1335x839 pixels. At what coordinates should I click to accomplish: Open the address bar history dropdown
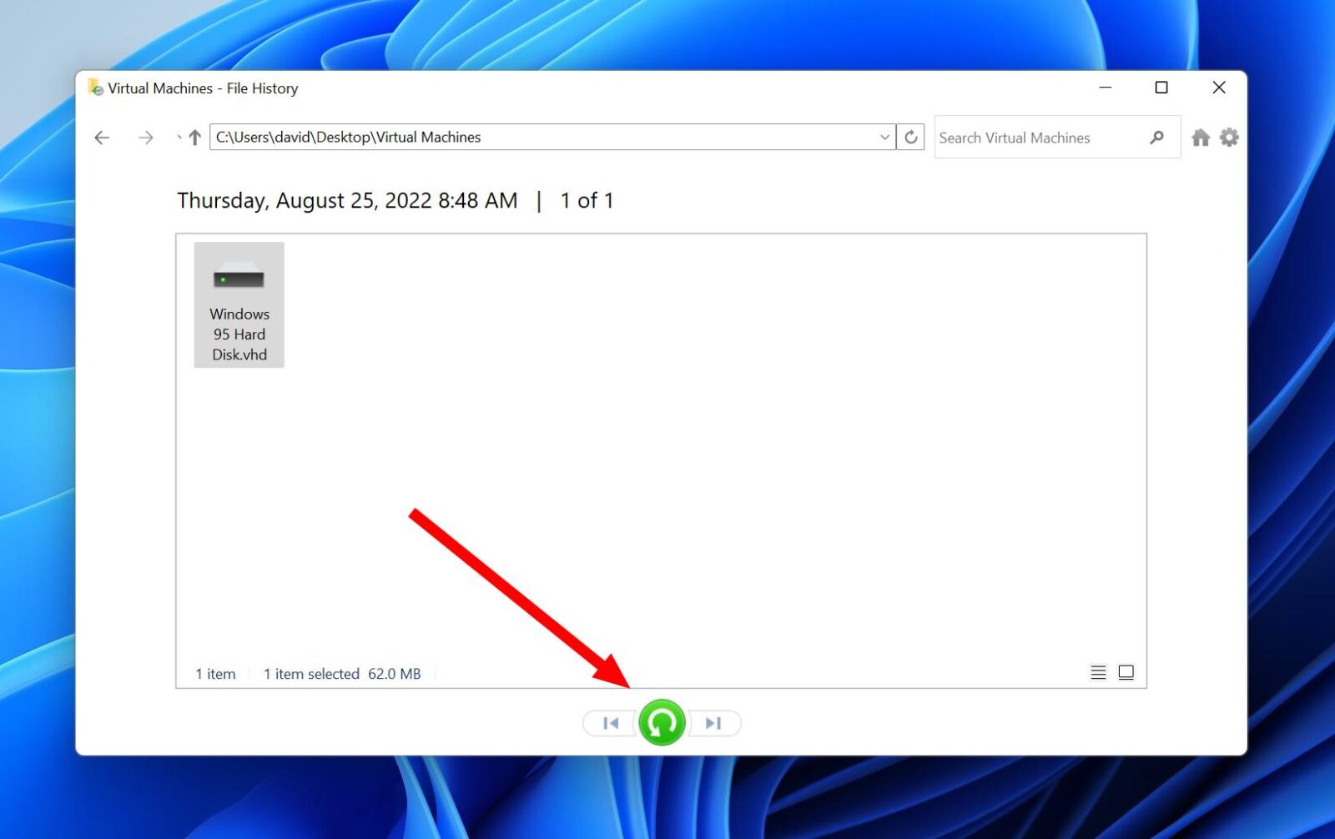click(x=884, y=137)
